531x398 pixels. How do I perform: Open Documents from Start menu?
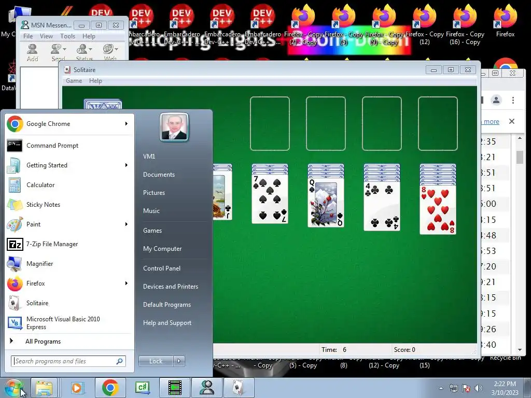pos(159,175)
